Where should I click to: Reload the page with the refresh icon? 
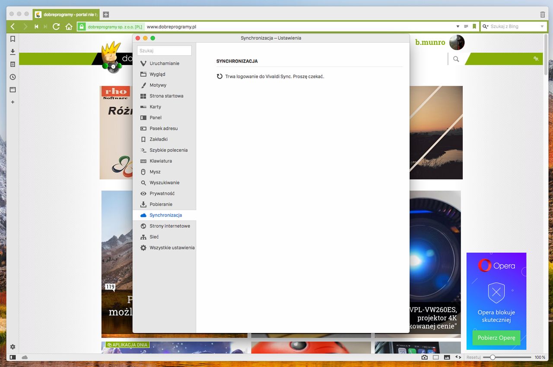point(56,26)
